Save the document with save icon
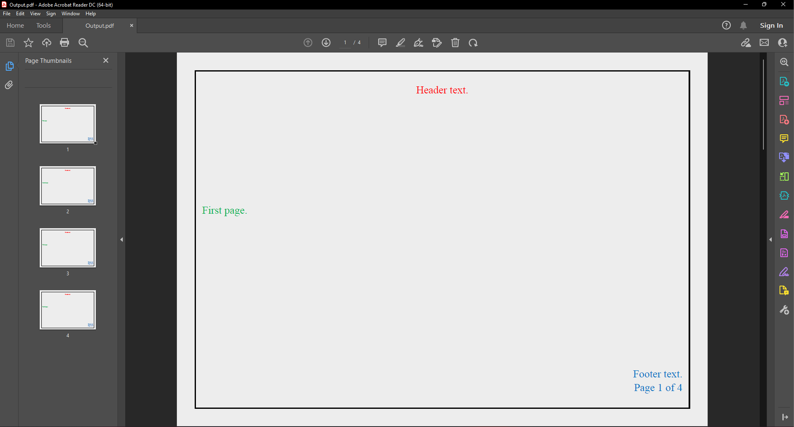Screen dimensions: 794x427 coord(10,43)
